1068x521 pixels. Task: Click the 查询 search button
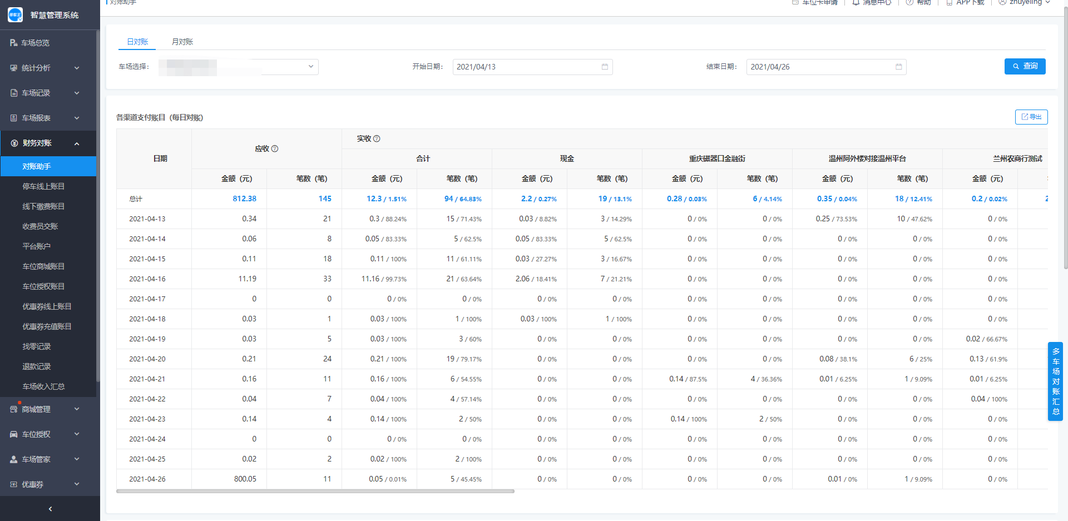click(1025, 66)
